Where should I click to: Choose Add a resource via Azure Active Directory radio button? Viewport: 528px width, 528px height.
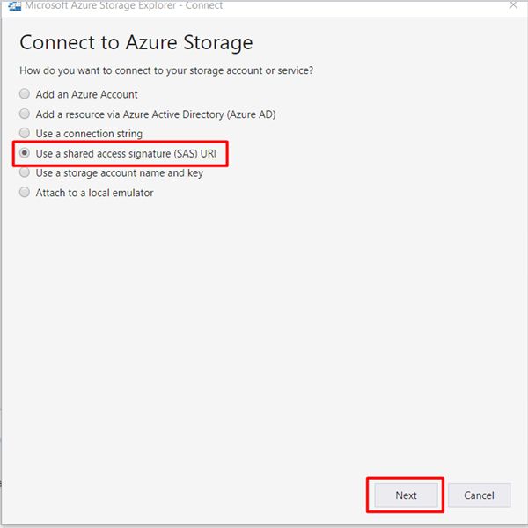coord(25,114)
